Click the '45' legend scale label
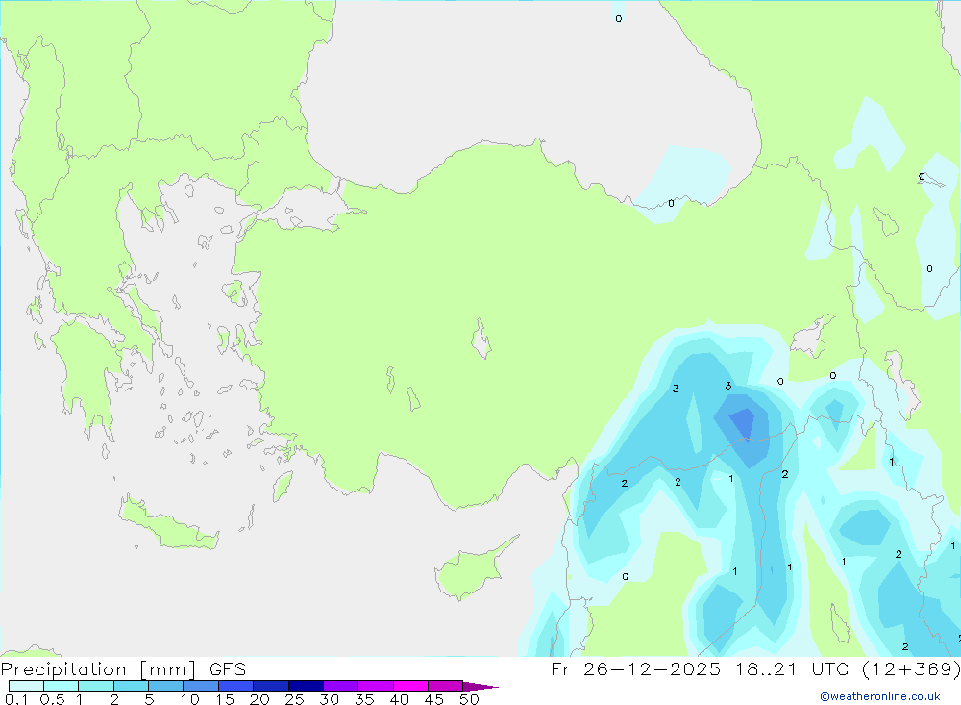This screenshot has height=705, width=961. (x=434, y=699)
